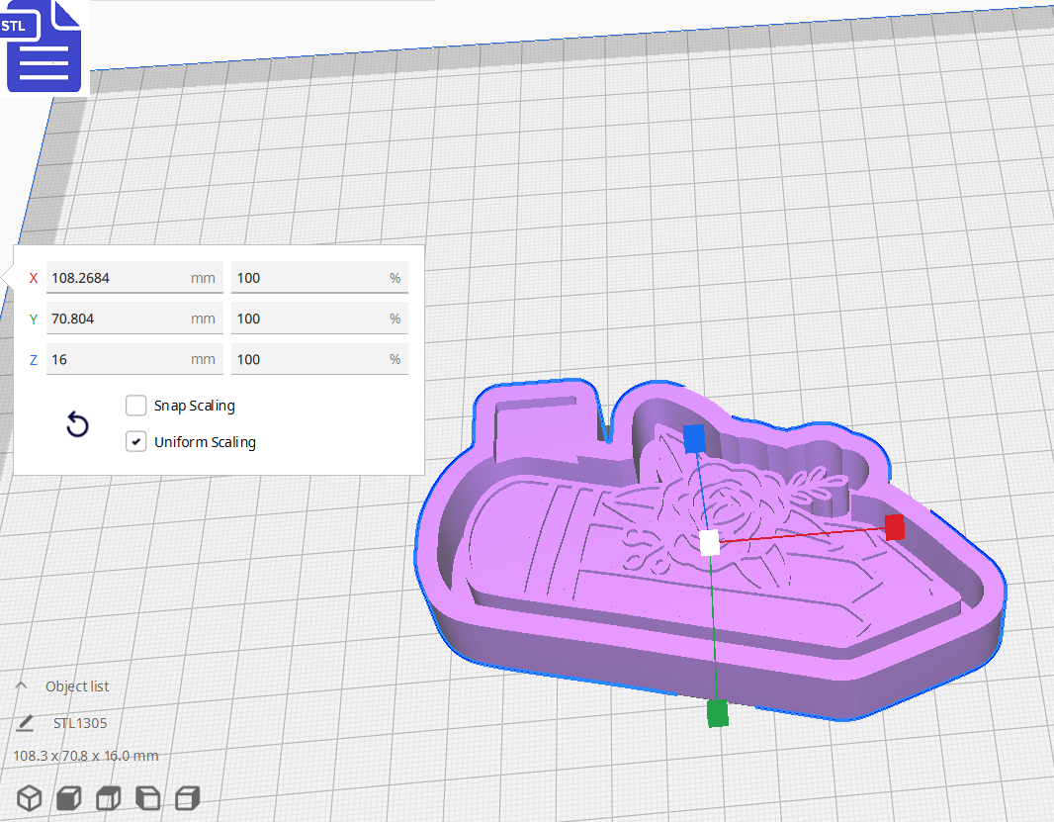Click the X percentage field showing 100
Viewport: 1054px width, 822px height.
(x=318, y=277)
